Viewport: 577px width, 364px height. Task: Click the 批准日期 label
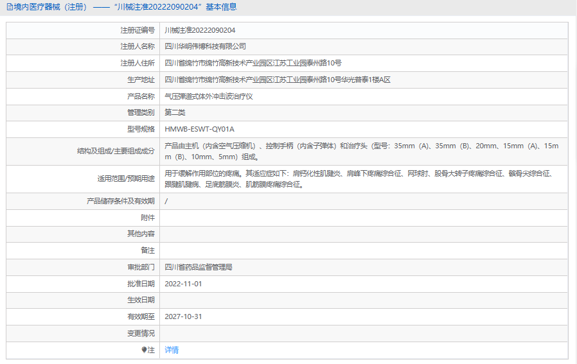pos(141,284)
